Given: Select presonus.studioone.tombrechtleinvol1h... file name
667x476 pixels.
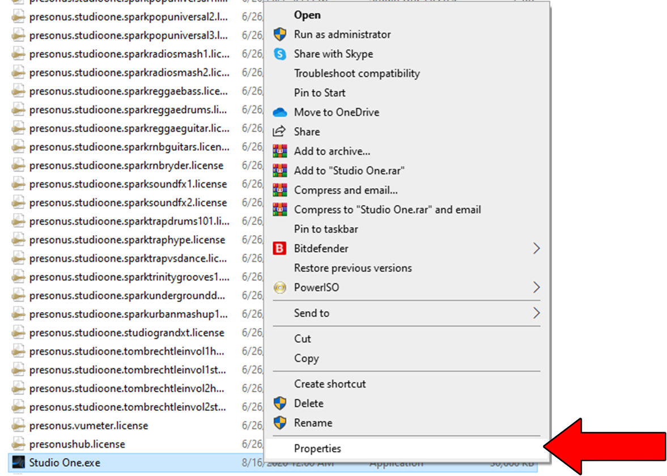Looking at the screenshot, I should pyautogui.click(x=127, y=351).
